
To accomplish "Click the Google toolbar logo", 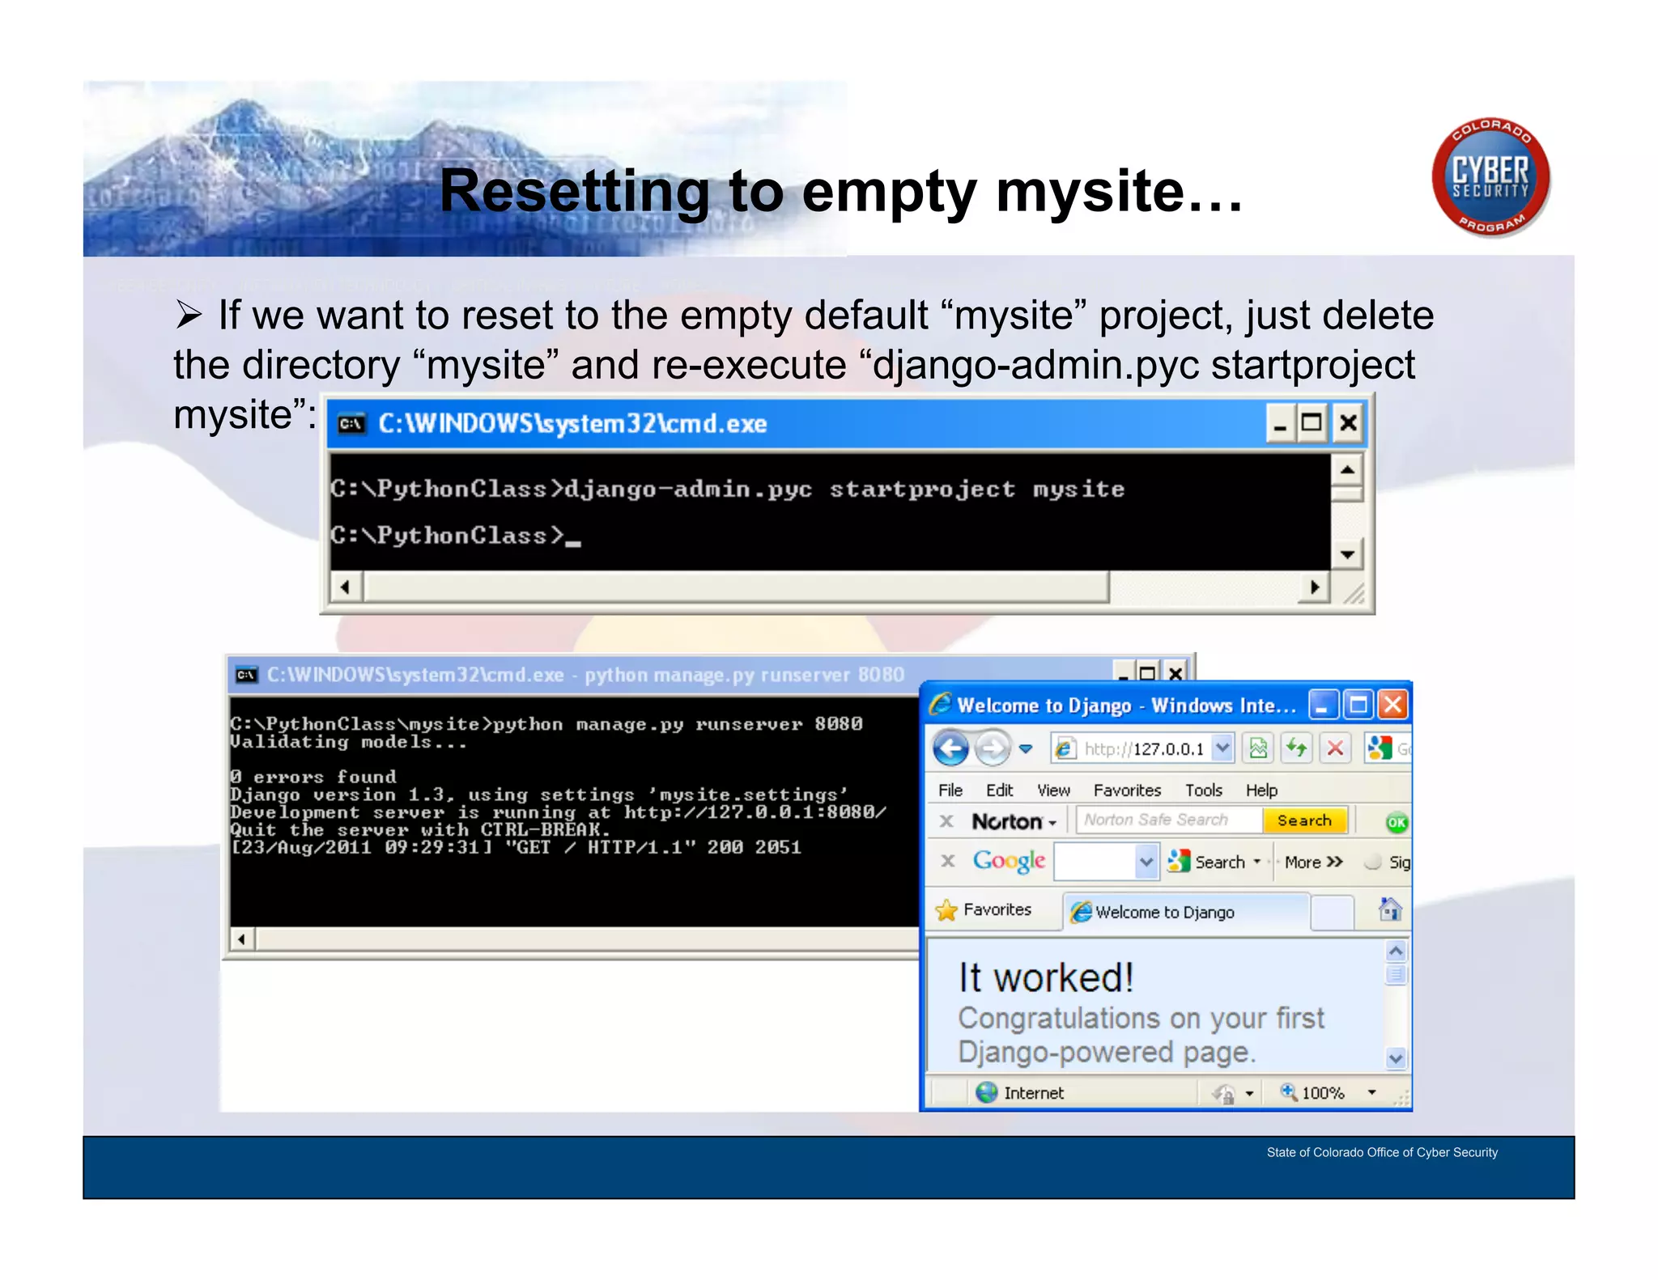I will click(x=1009, y=862).
